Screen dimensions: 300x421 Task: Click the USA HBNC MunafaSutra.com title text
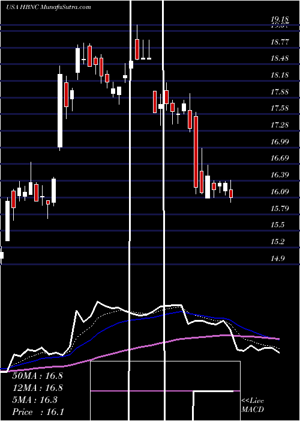(x=49, y=7)
